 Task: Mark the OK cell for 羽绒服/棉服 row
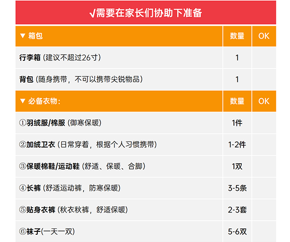263,123
